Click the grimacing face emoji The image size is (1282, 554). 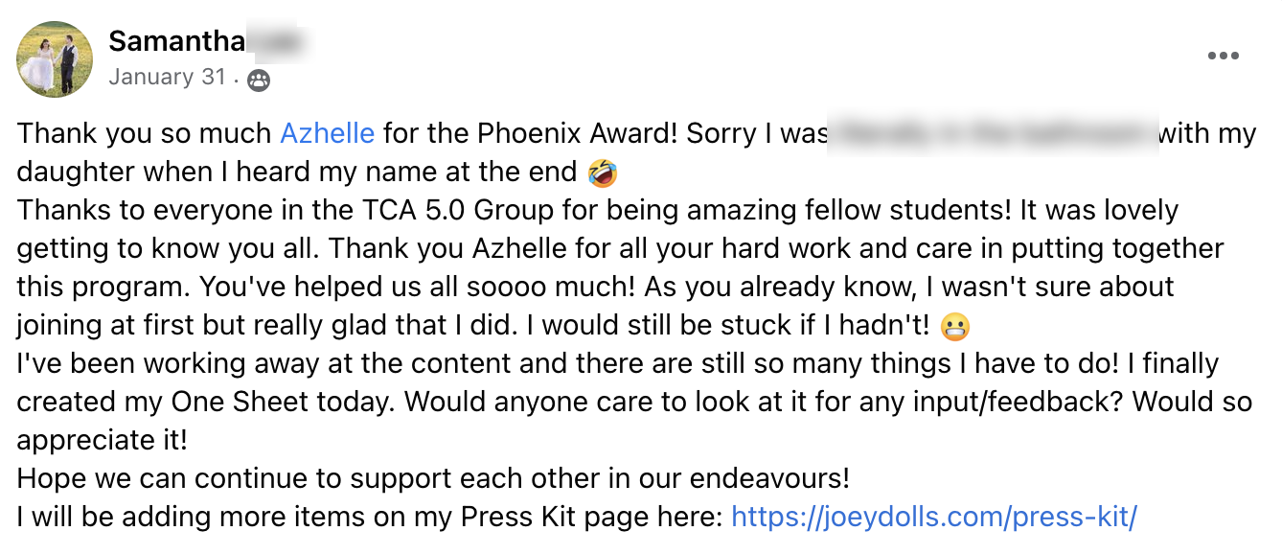pyautogui.click(x=955, y=327)
